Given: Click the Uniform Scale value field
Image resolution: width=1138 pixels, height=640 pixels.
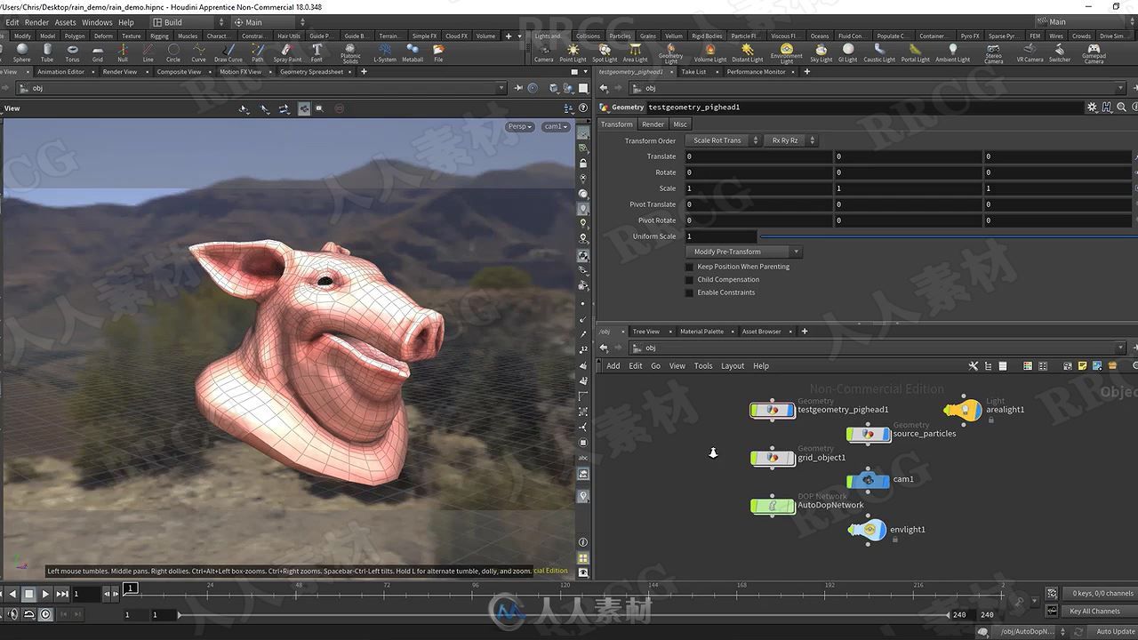Looking at the screenshot, I should 721,236.
